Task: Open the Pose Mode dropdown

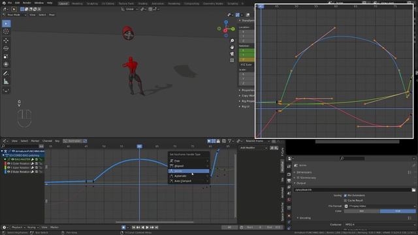Action: pos(15,15)
